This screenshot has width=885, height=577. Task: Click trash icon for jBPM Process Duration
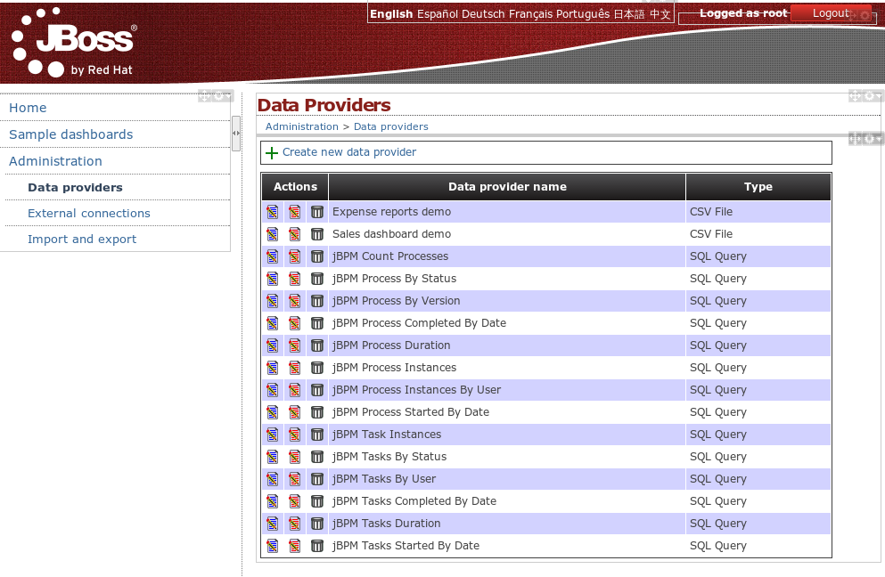pos(317,345)
